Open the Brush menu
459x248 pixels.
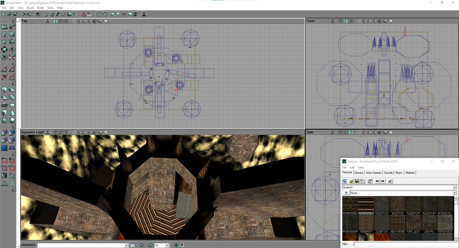point(30,8)
